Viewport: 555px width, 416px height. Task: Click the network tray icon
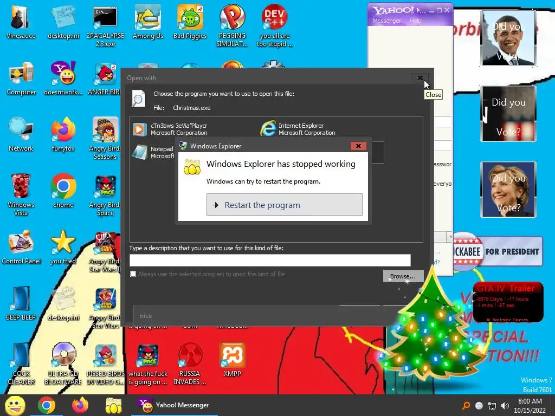[492, 406]
